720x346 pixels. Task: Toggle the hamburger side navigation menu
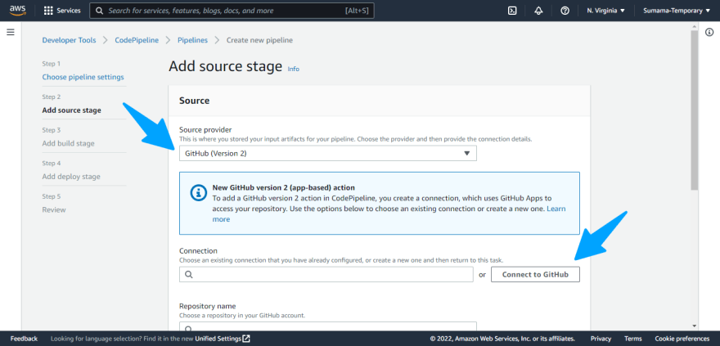pyautogui.click(x=11, y=32)
